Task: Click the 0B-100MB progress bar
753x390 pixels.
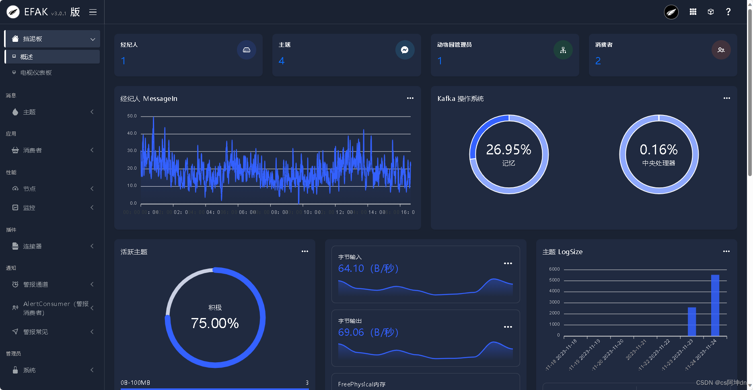Action: click(214, 388)
